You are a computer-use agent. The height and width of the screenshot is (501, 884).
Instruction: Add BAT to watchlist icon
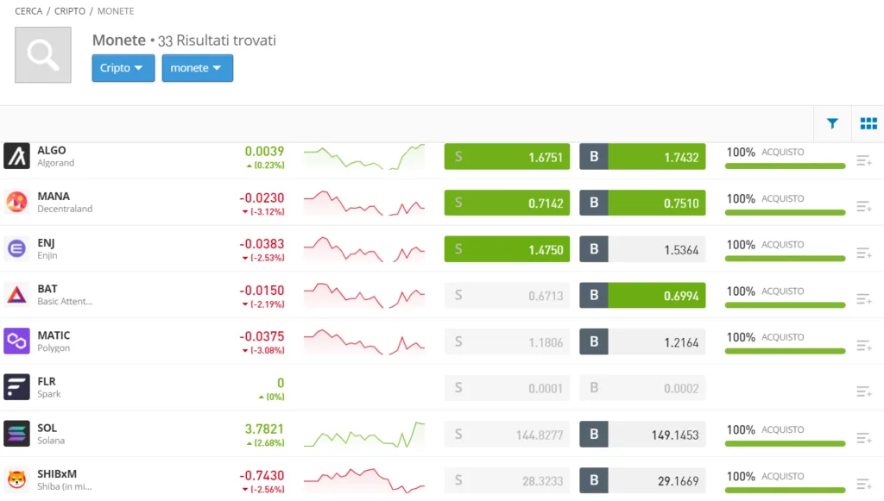click(863, 299)
